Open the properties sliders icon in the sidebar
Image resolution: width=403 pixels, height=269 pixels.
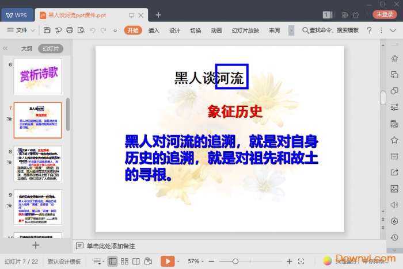pyautogui.click(x=394, y=107)
